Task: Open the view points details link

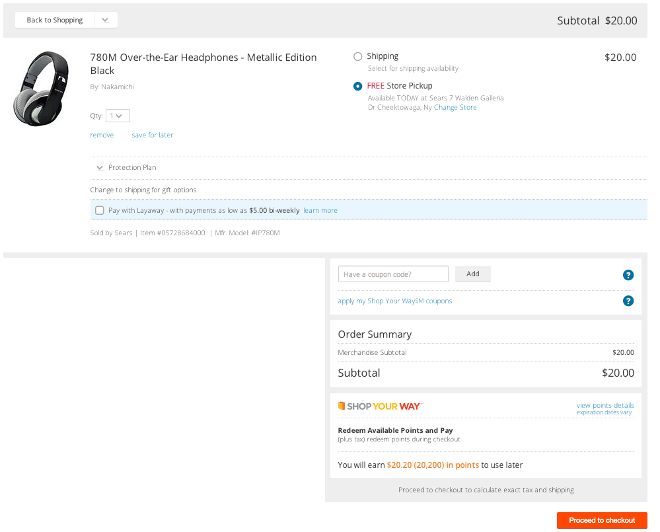Action: (605, 405)
